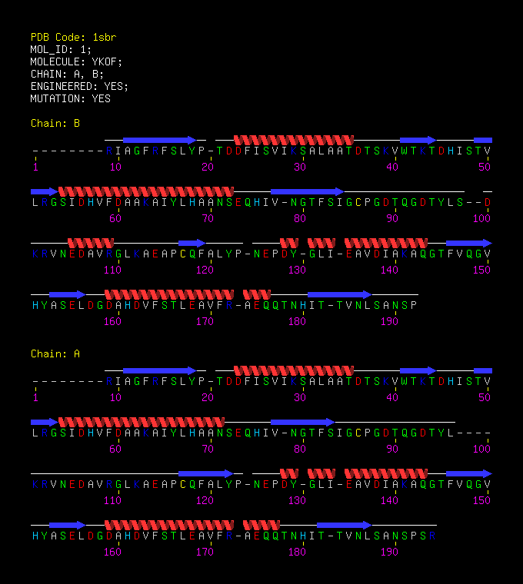
Task: Click residue number 50 in Chain B
Action: point(485,168)
